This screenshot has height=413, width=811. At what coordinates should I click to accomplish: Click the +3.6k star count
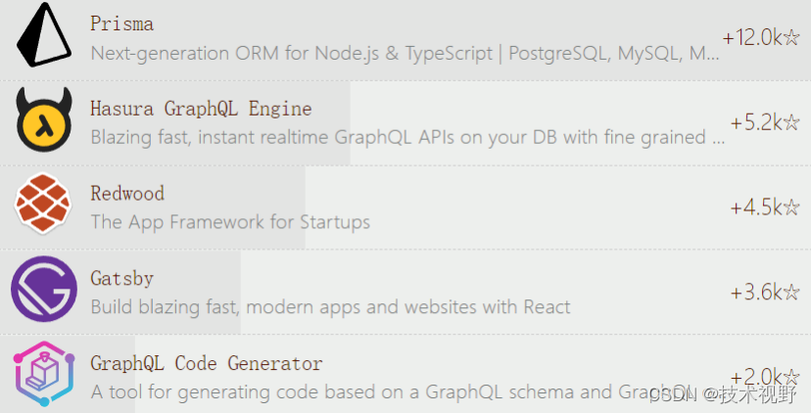765,293
